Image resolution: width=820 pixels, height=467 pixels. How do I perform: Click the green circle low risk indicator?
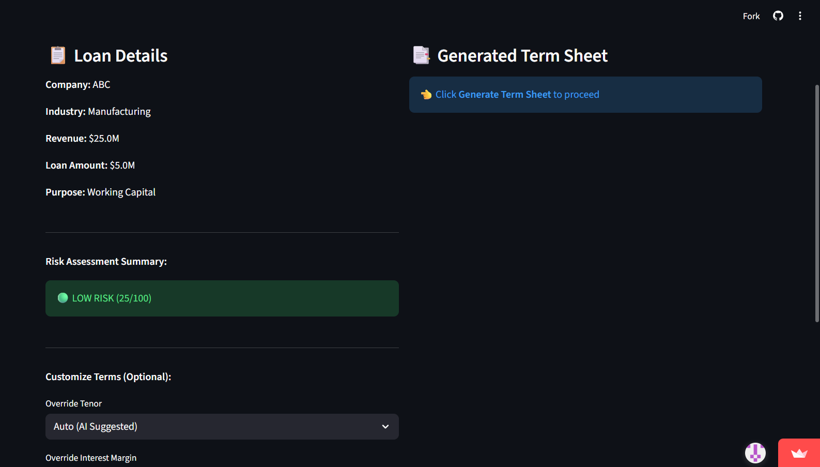click(63, 298)
